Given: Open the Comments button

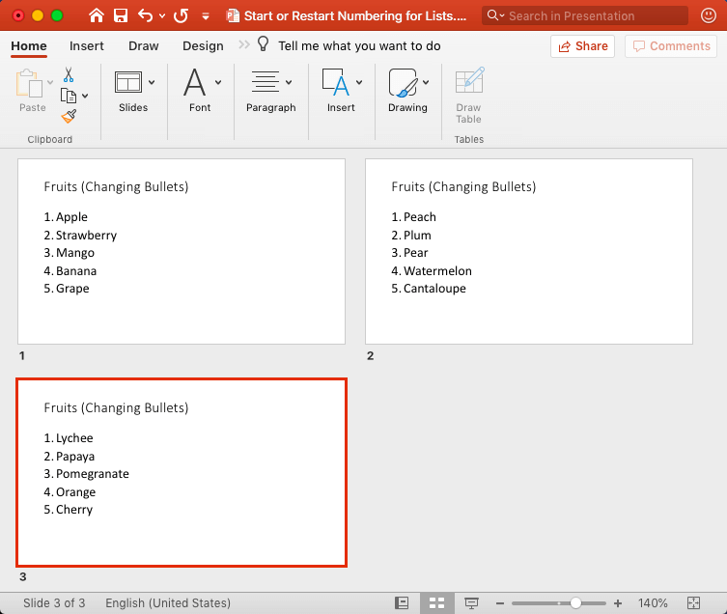Looking at the screenshot, I should coord(669,46).
